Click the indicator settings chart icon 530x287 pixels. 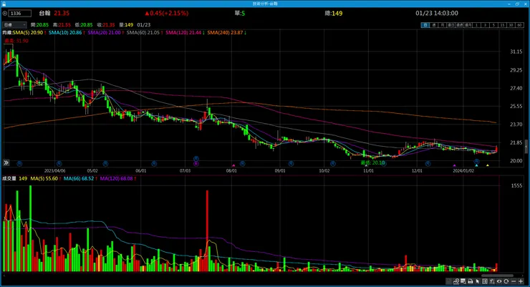tap(492, 281)
